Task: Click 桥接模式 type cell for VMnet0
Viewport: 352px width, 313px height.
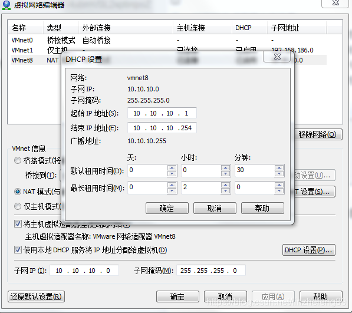Action: (x=61, y=40)
